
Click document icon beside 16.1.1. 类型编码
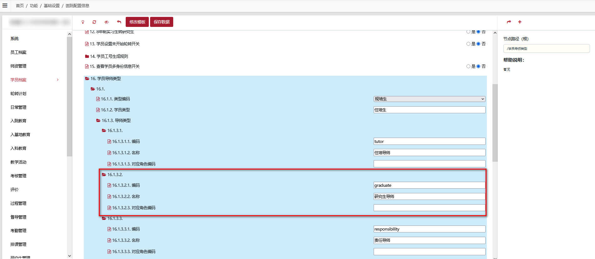point(98,99)
